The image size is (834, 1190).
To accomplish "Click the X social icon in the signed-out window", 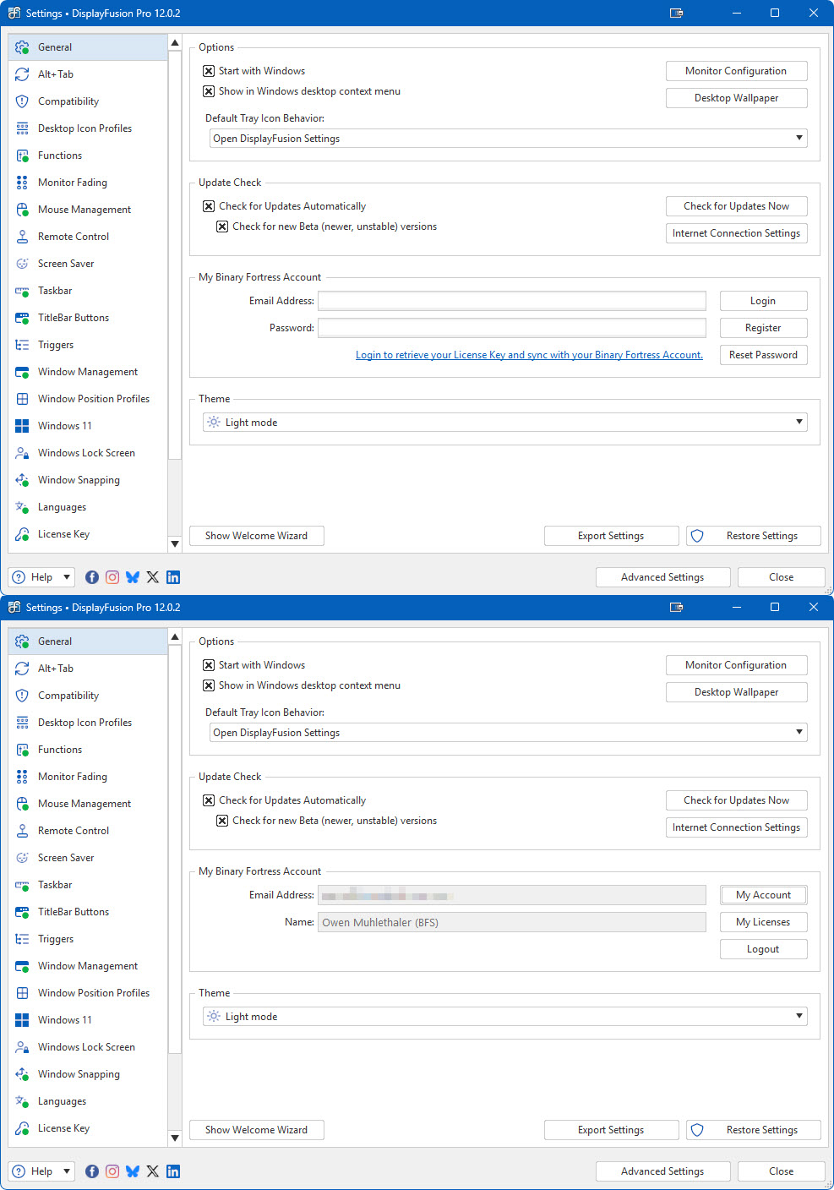I will click(153, 577).
